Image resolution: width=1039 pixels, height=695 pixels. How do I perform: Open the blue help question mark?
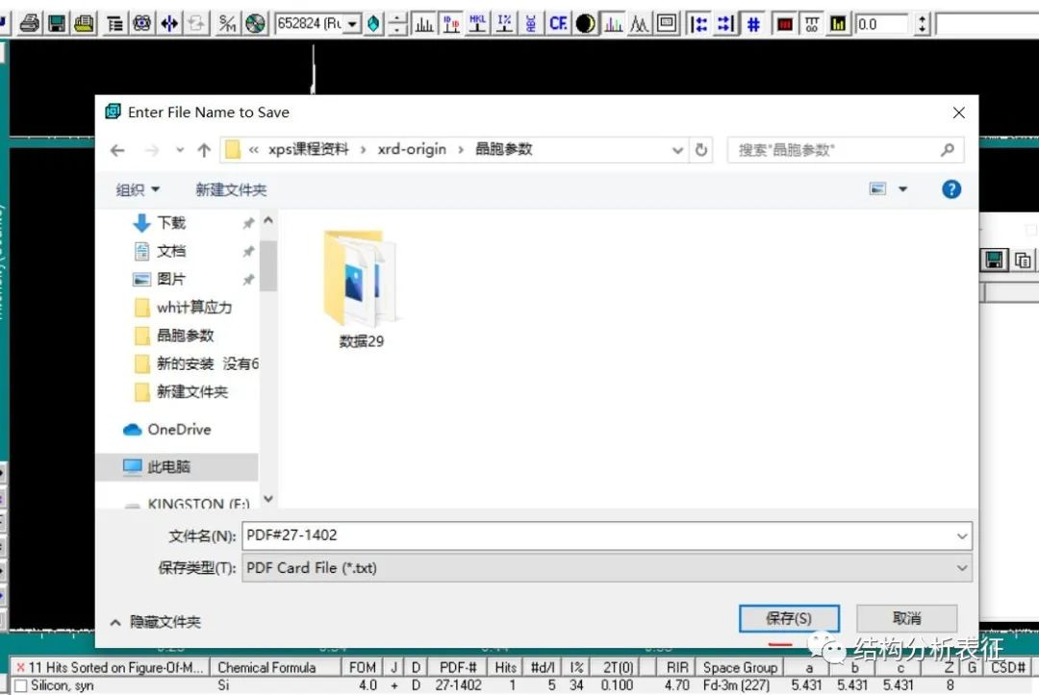click(x=951, y=189)
